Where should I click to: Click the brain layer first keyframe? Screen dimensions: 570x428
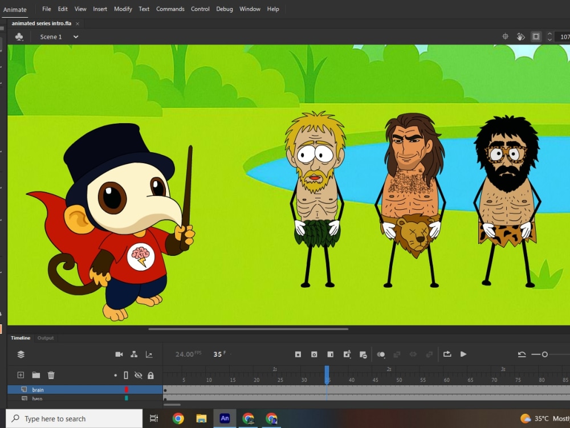[165, 390]
